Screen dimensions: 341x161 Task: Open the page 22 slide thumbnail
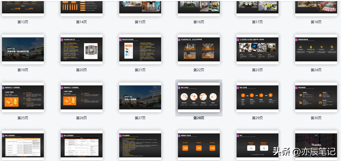pos(199,49)
